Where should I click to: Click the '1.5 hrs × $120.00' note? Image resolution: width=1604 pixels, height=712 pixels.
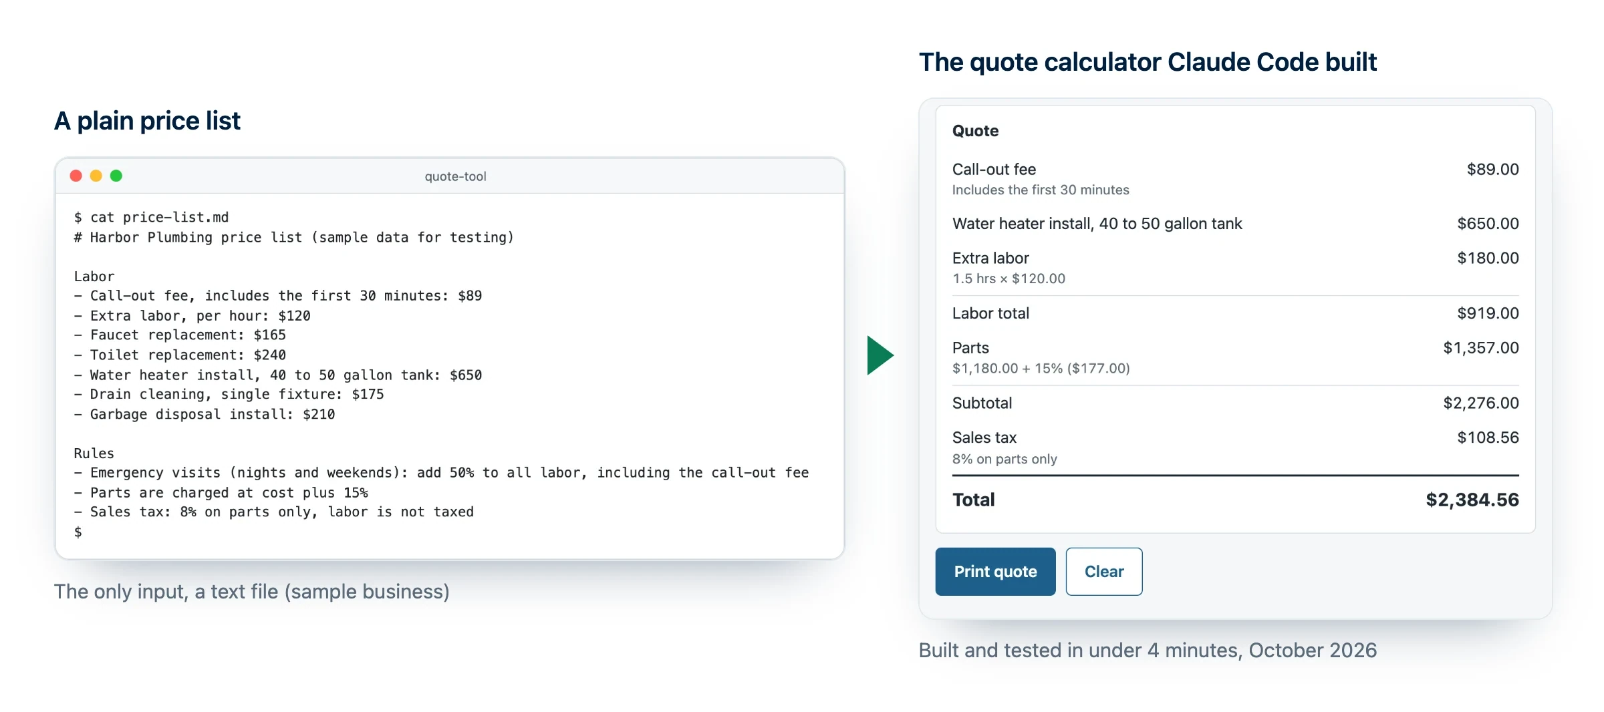click(1009, 279)
